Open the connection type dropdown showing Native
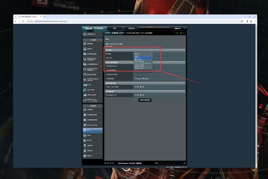The width and height of the screenshot is (268, 179). [143, 54]
